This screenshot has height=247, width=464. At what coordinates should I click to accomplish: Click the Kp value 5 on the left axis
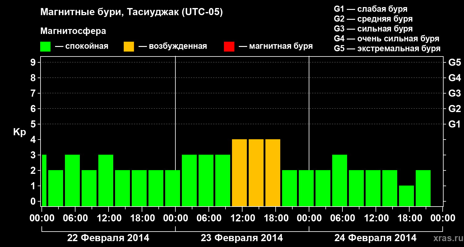pyautogui.click(x=34, y=124)
